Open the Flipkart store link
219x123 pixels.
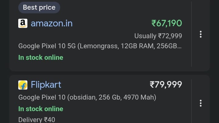tap(46, 85)
